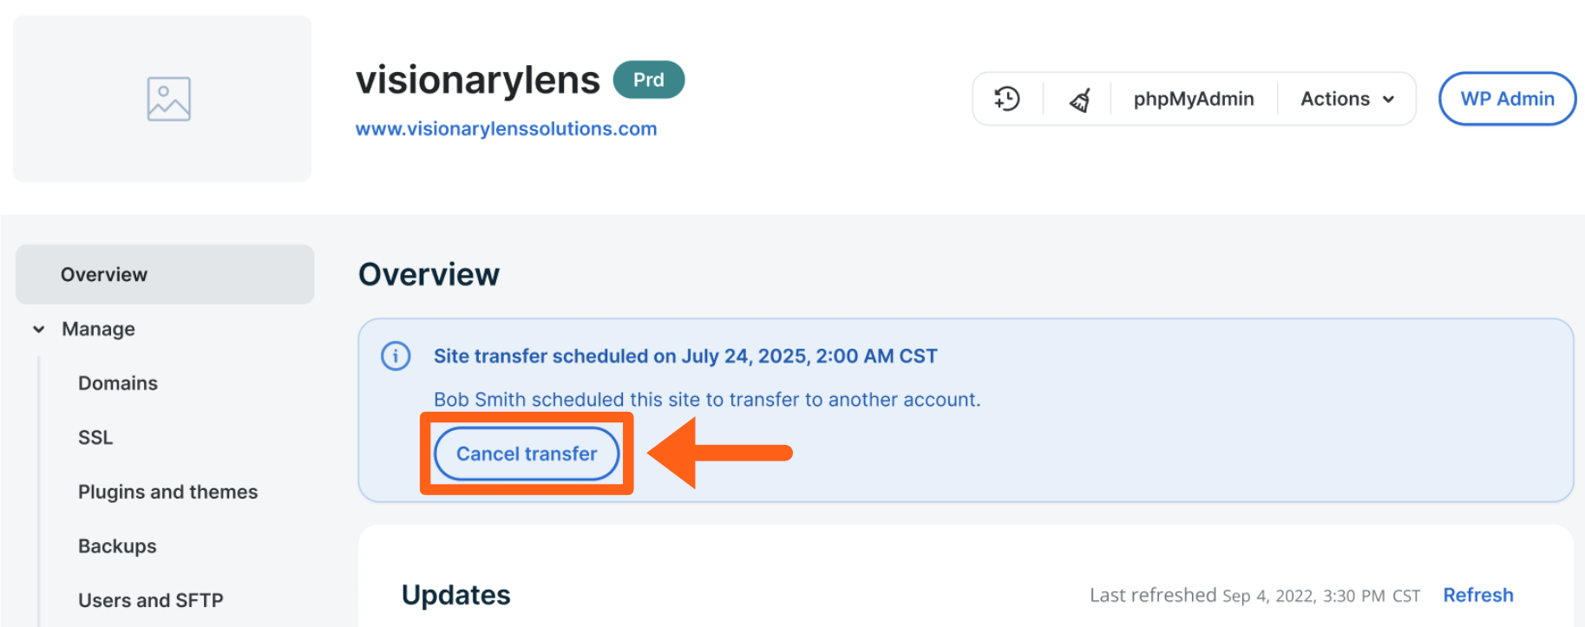Open the SSL settings page
This screenshot has width=1585, height=627.
pos(95,438)
